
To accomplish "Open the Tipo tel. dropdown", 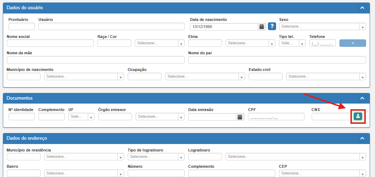I will [x=292, y=43].
